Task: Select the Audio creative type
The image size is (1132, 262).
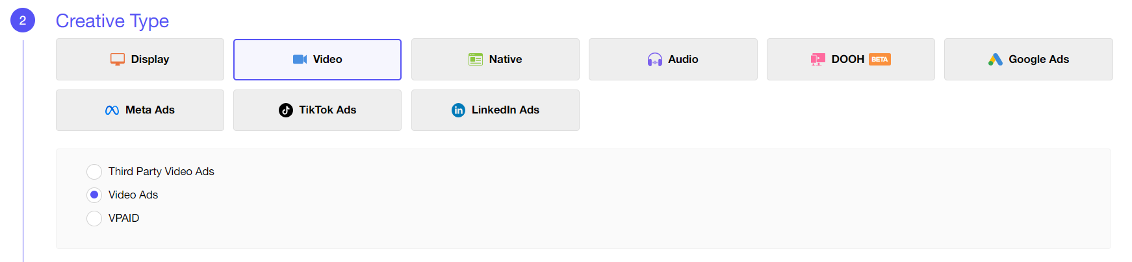Action: [x=673, y=59]
